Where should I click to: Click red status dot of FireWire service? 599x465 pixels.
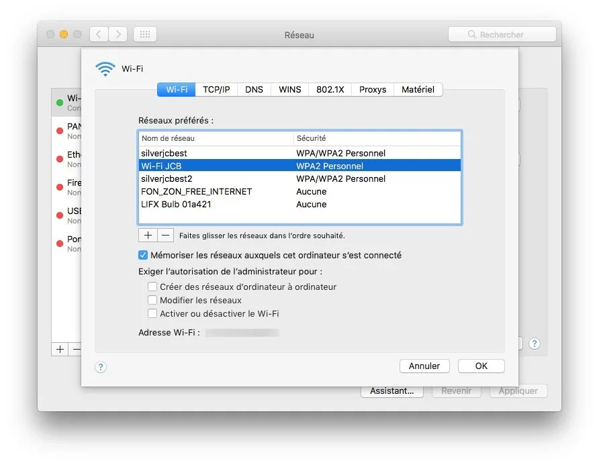[x=60, y=187]
